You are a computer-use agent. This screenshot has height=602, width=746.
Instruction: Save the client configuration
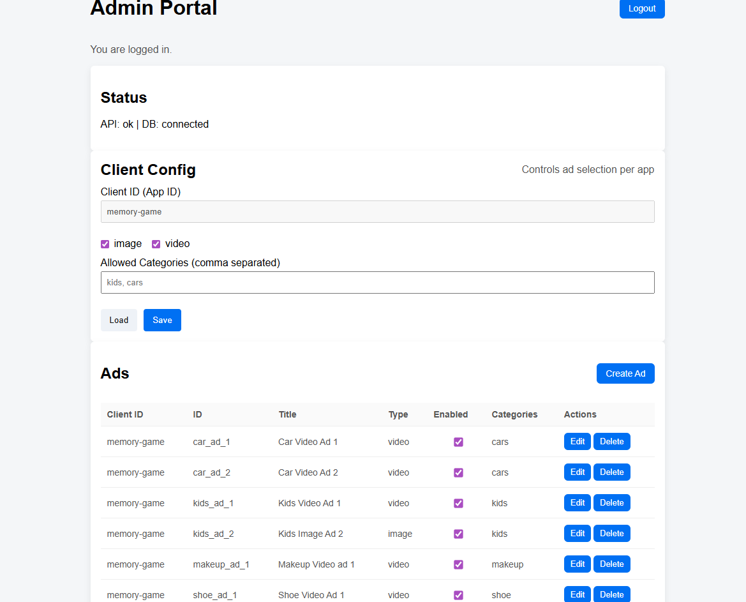162,320
